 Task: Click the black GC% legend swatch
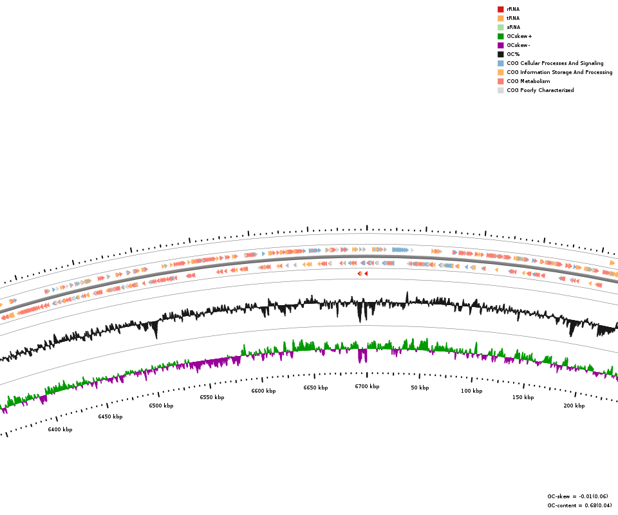pos(500,55)
